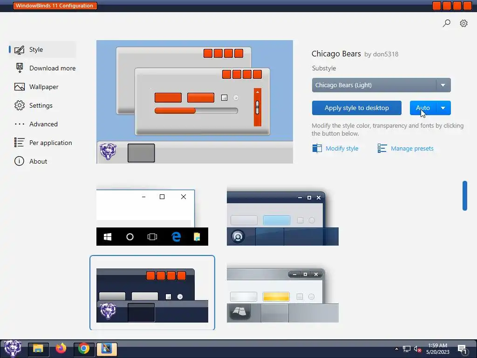Viewport: 477px width, 358px height.
Task: Click the Advanced three-dots icon
Action: pos(20,124)
